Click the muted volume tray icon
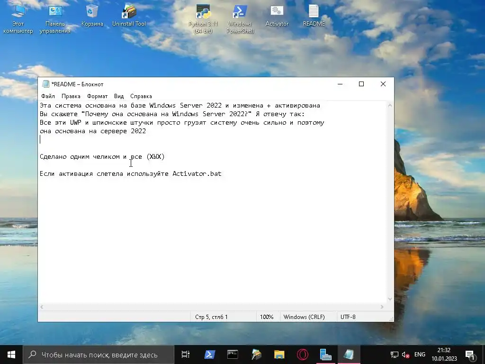 (405, 355)
